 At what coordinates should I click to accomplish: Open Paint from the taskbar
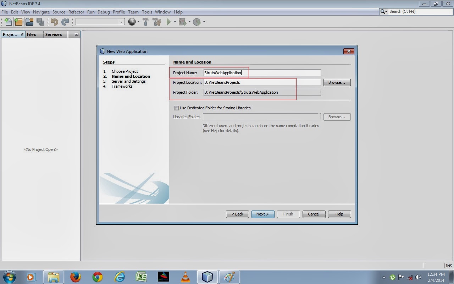229,277
